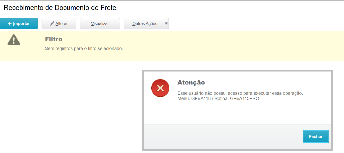Click the plus icon on Importar
The height and width of the screenshot is (153, 344).
[10, 24]
